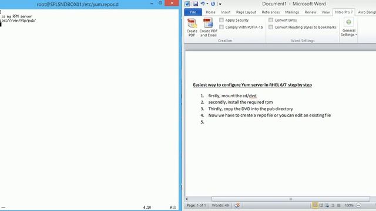The width and height of the screenshot is (376, 211).
Task: Click the line 'Thirdly, copy the DVD into the pub directory'
Action: point(251,109)
